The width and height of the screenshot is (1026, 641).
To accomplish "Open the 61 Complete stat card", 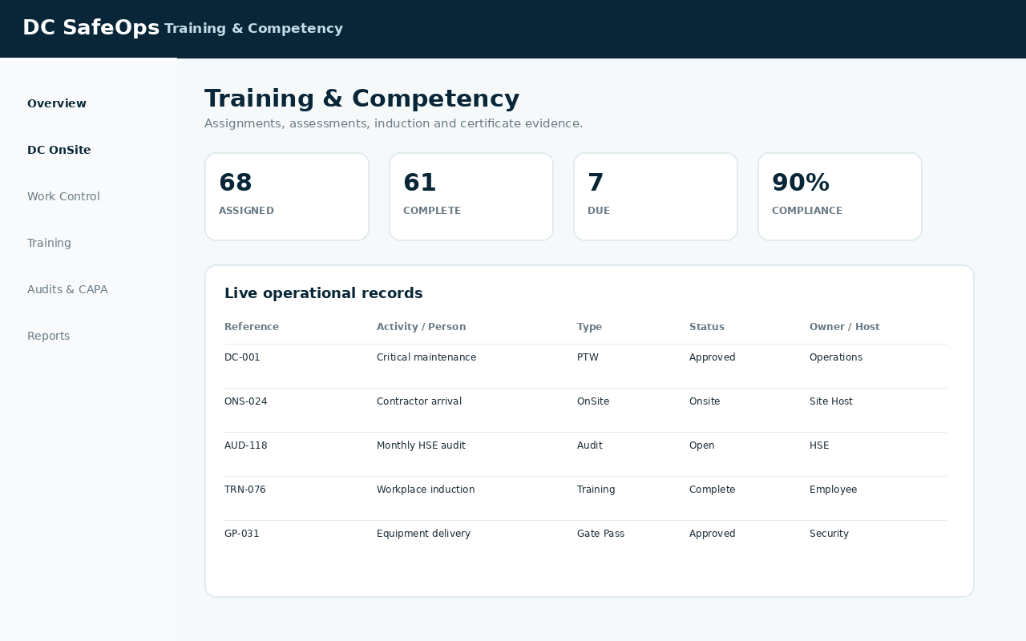I will click(x=471, y=196).
